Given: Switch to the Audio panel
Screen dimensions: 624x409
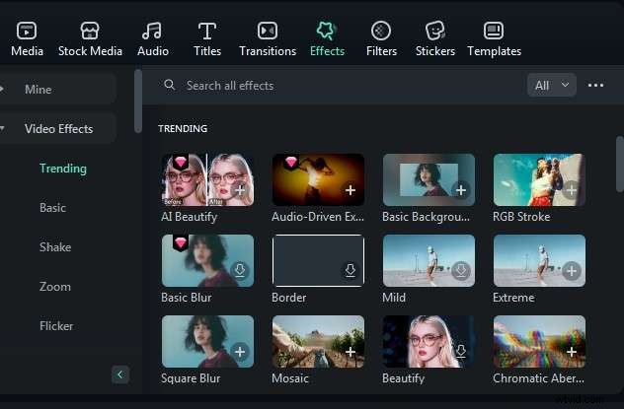Looking at the screenshot, I should coord(152,32).
